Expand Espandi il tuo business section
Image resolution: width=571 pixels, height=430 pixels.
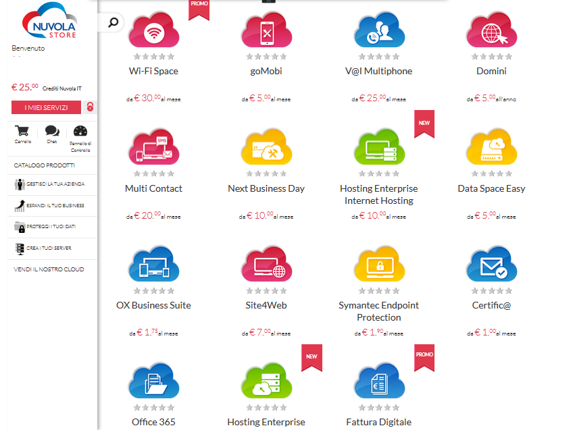[x=51, y=205]
